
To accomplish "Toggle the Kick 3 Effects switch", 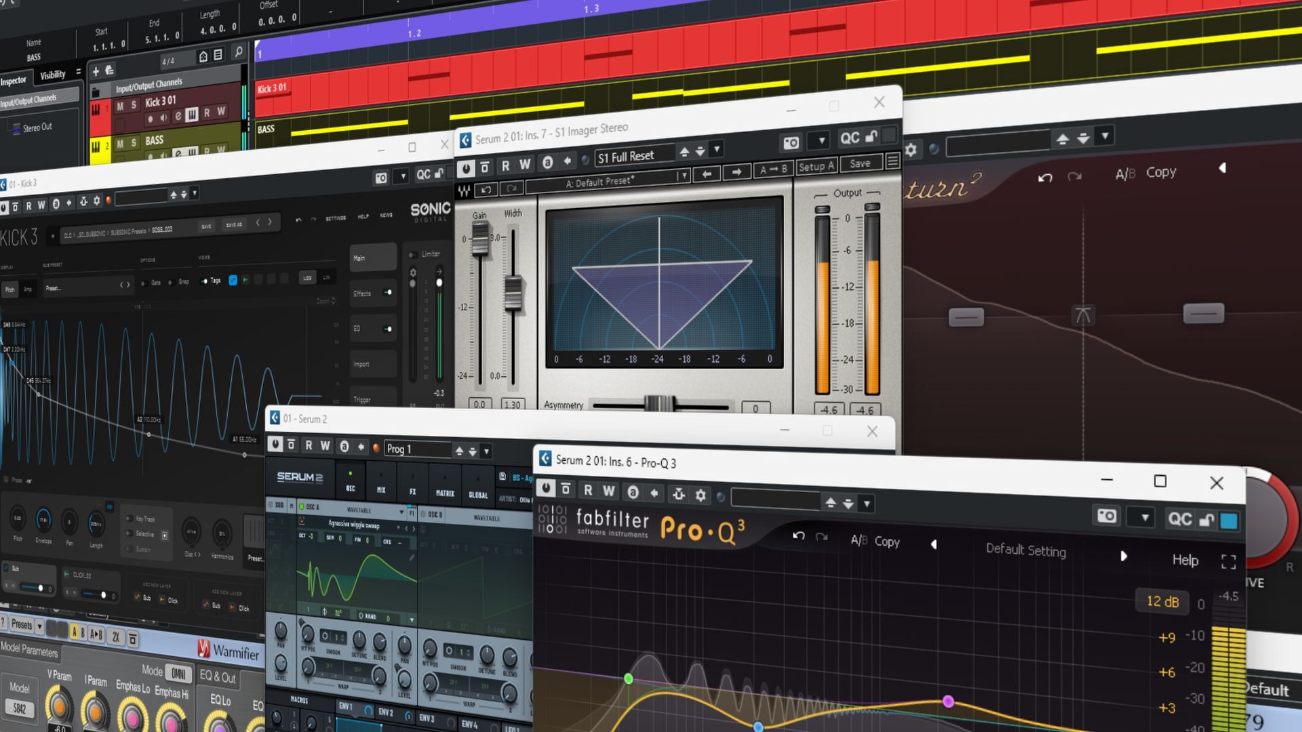I will click(x=387, y=292).
